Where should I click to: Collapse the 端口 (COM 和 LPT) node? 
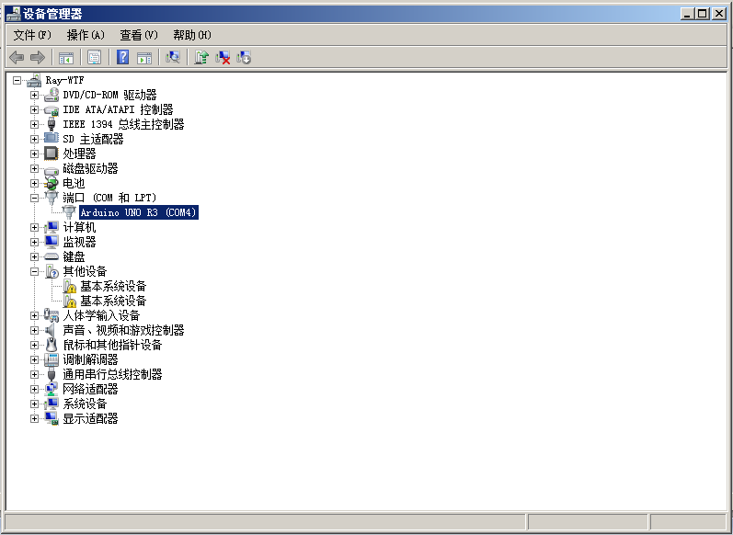[34, 199]
